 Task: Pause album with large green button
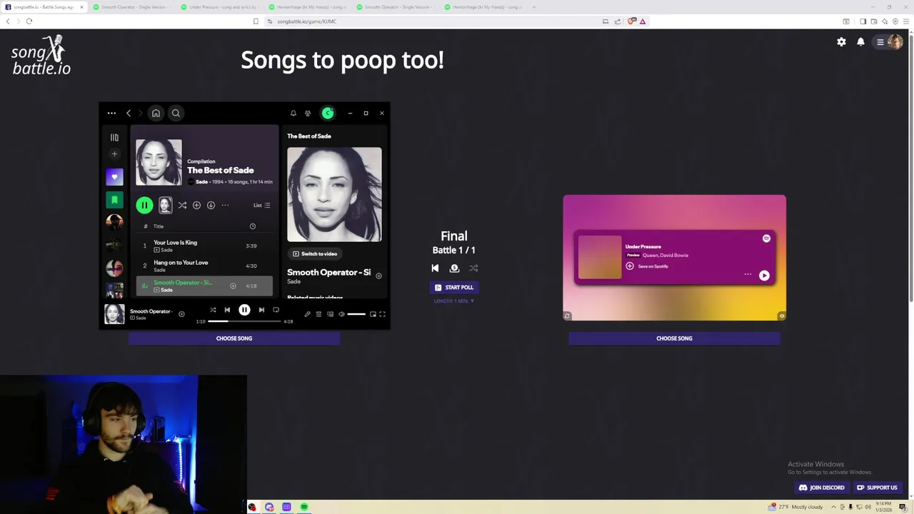pos(144,206)
